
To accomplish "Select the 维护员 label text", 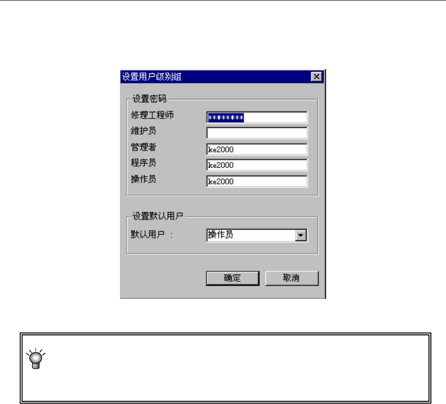I will click(143, 131).
